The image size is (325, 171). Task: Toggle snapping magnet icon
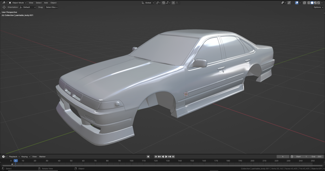163,3
